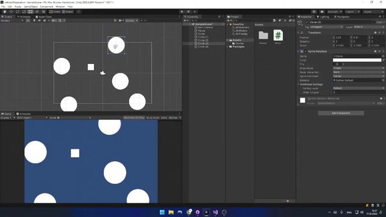Select the Rect tool in Unity toolbar

30,11
